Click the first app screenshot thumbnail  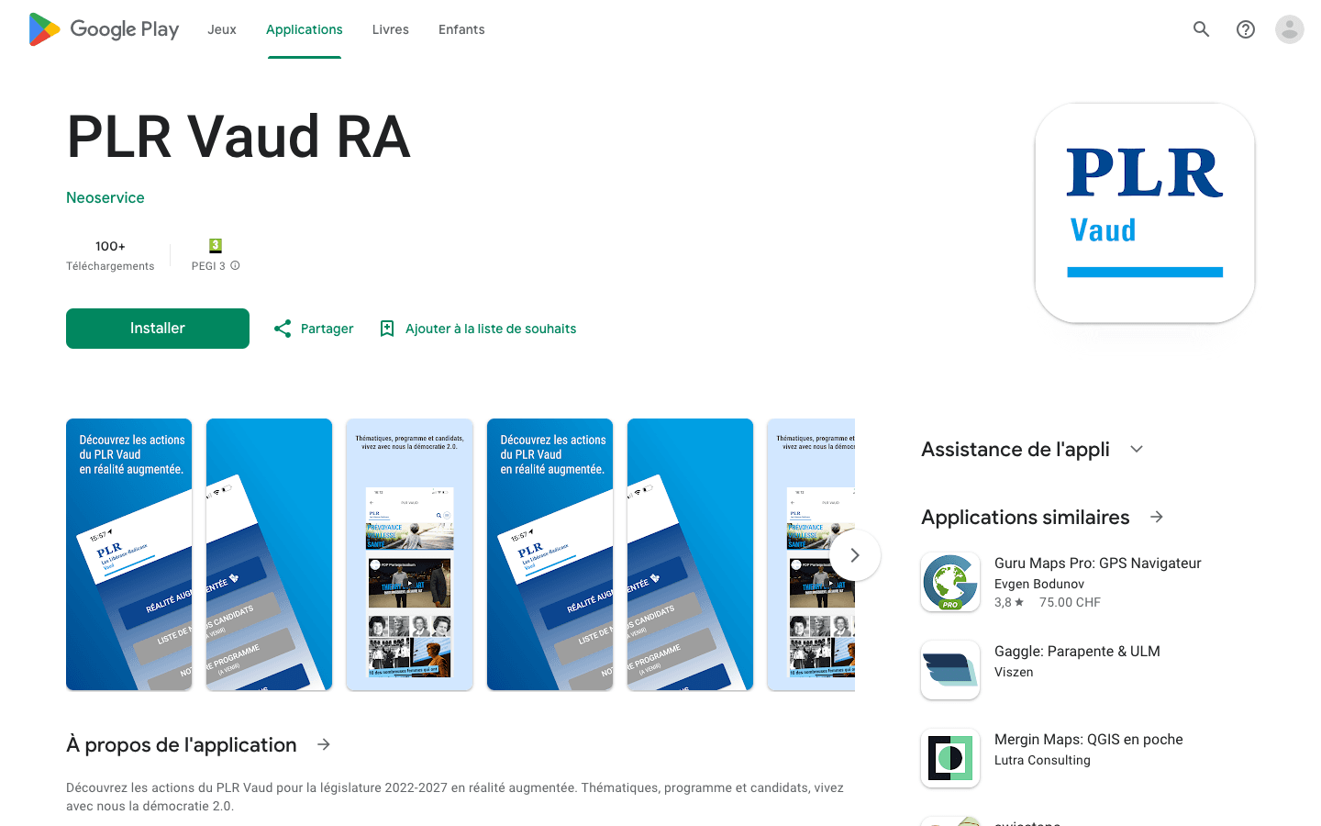128,554
